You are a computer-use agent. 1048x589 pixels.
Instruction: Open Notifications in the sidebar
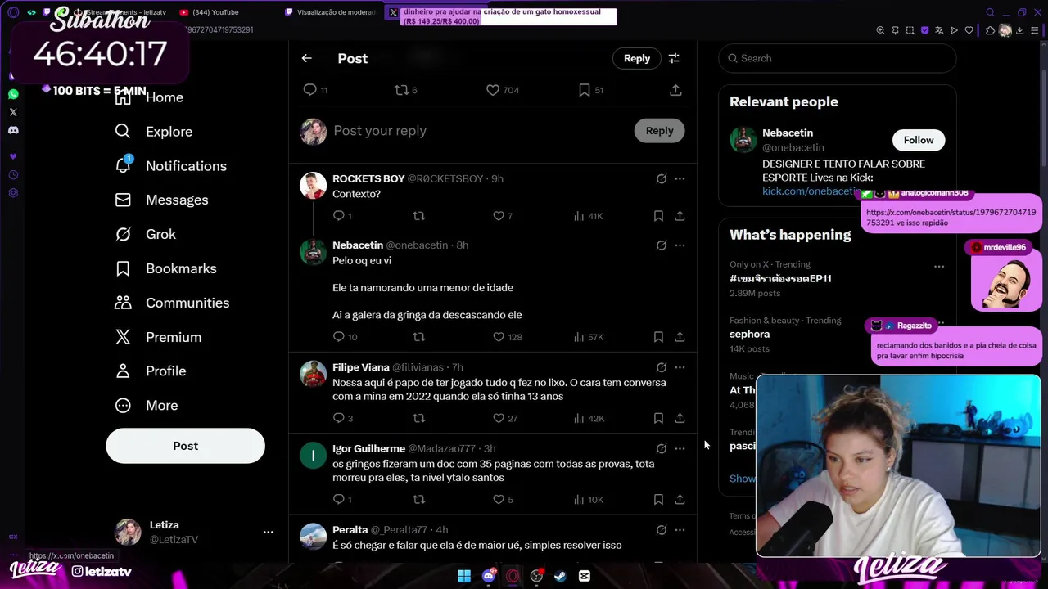point(171,166)
